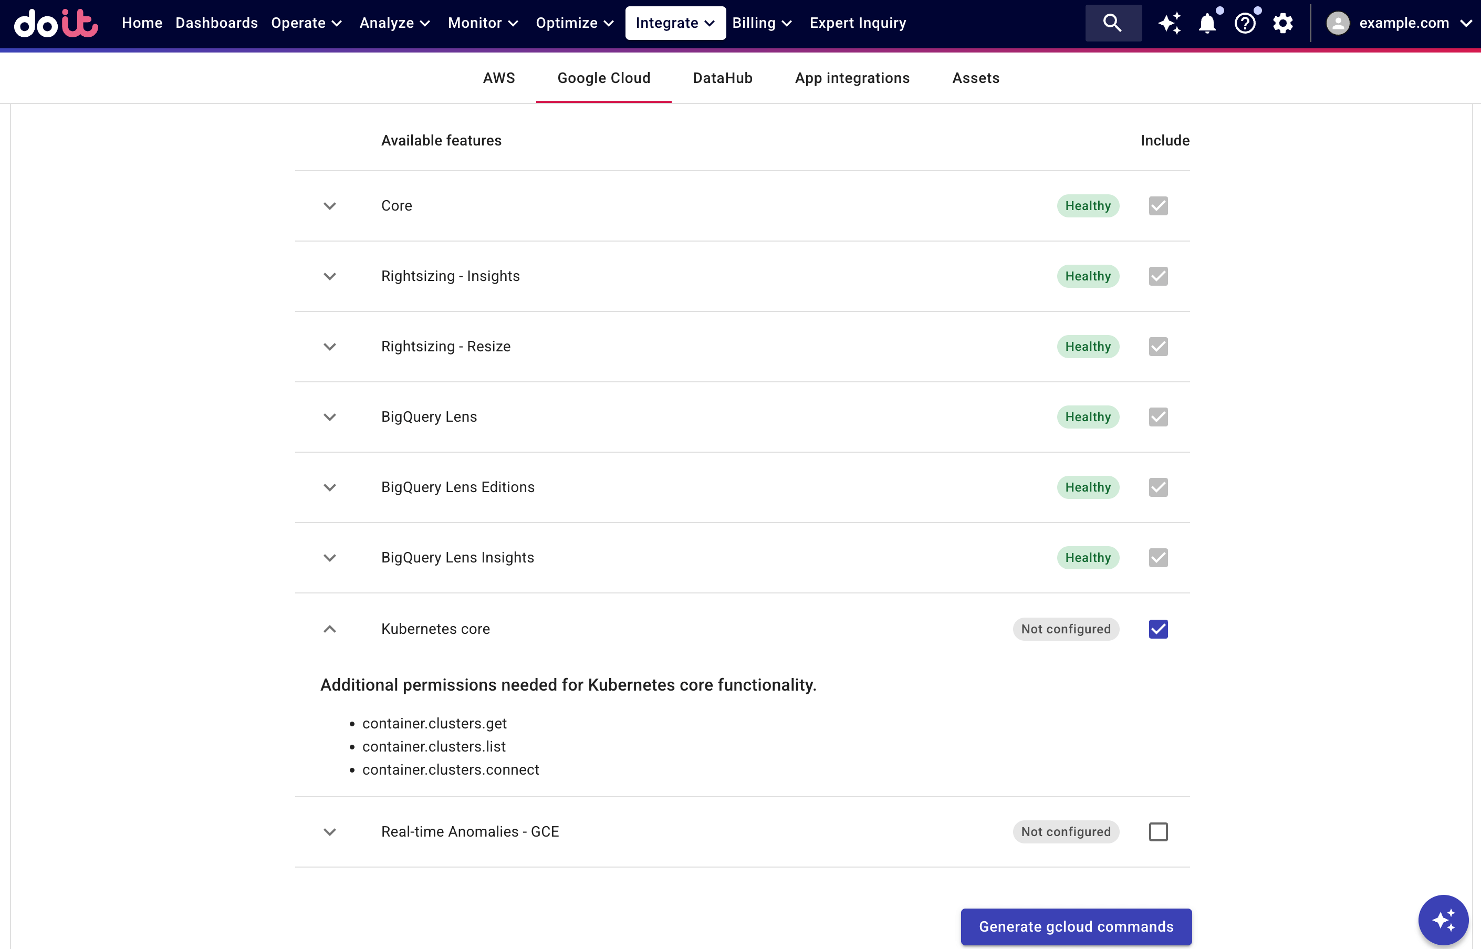Click the Healthy status badge for Rightsizing - Insights
This screenshot has height=949, width=1481.
pos(1087,275)
